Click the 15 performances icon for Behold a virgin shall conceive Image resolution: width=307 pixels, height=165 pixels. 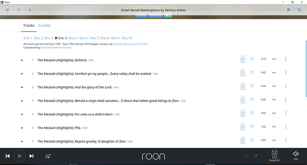pos(243,100)
